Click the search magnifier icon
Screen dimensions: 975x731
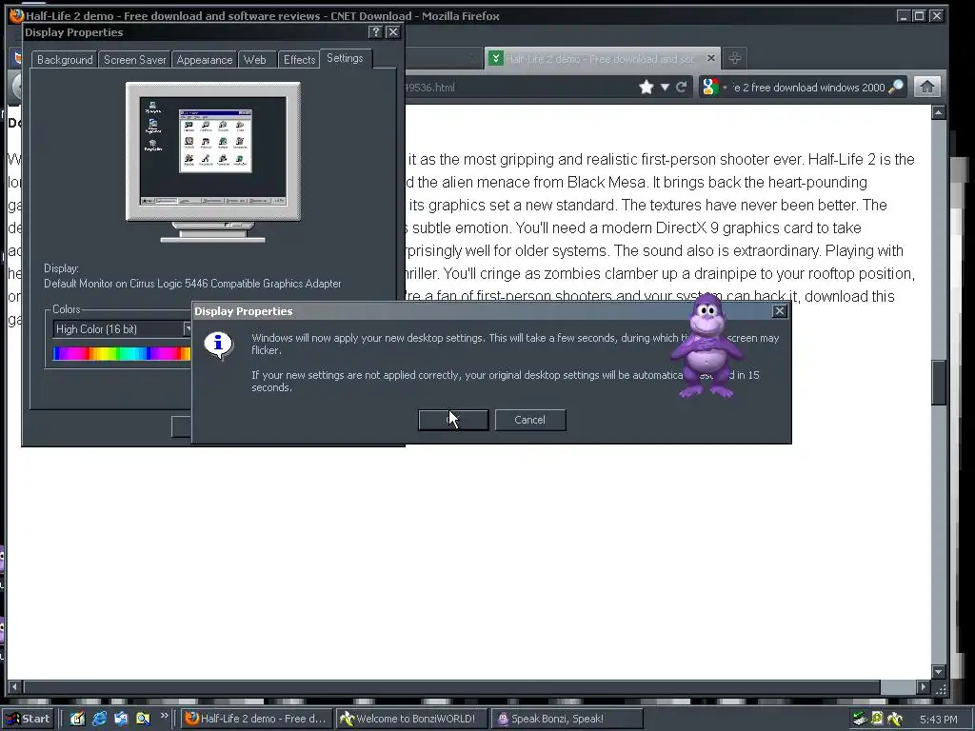click(896, 87)
